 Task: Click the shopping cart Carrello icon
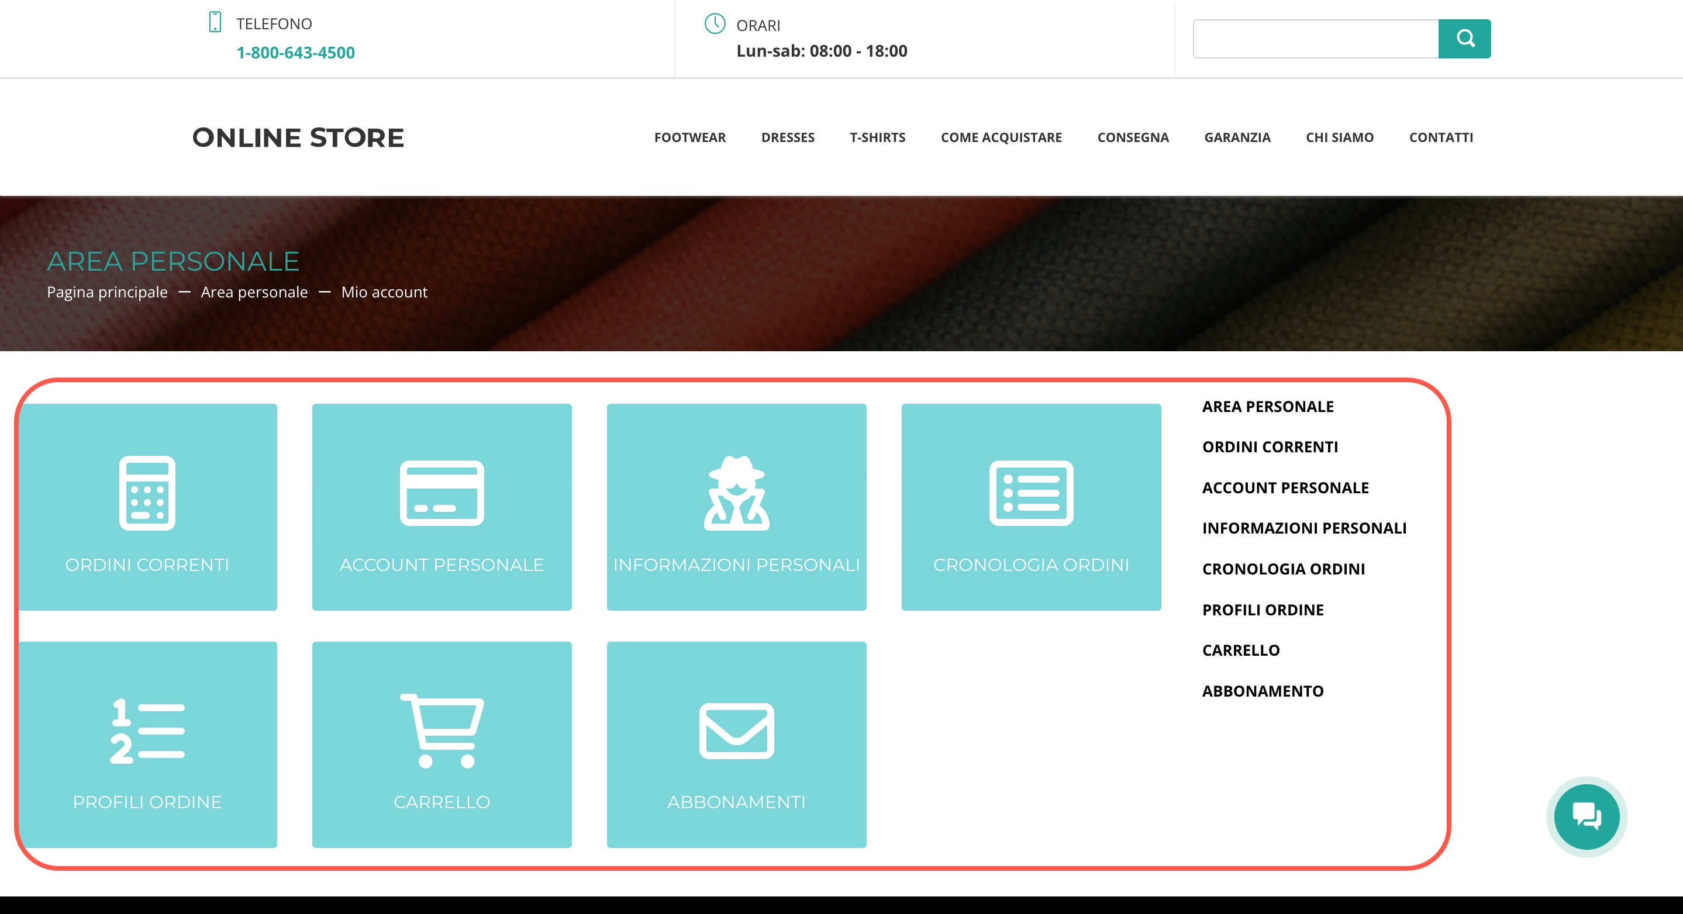pos(442,730)
